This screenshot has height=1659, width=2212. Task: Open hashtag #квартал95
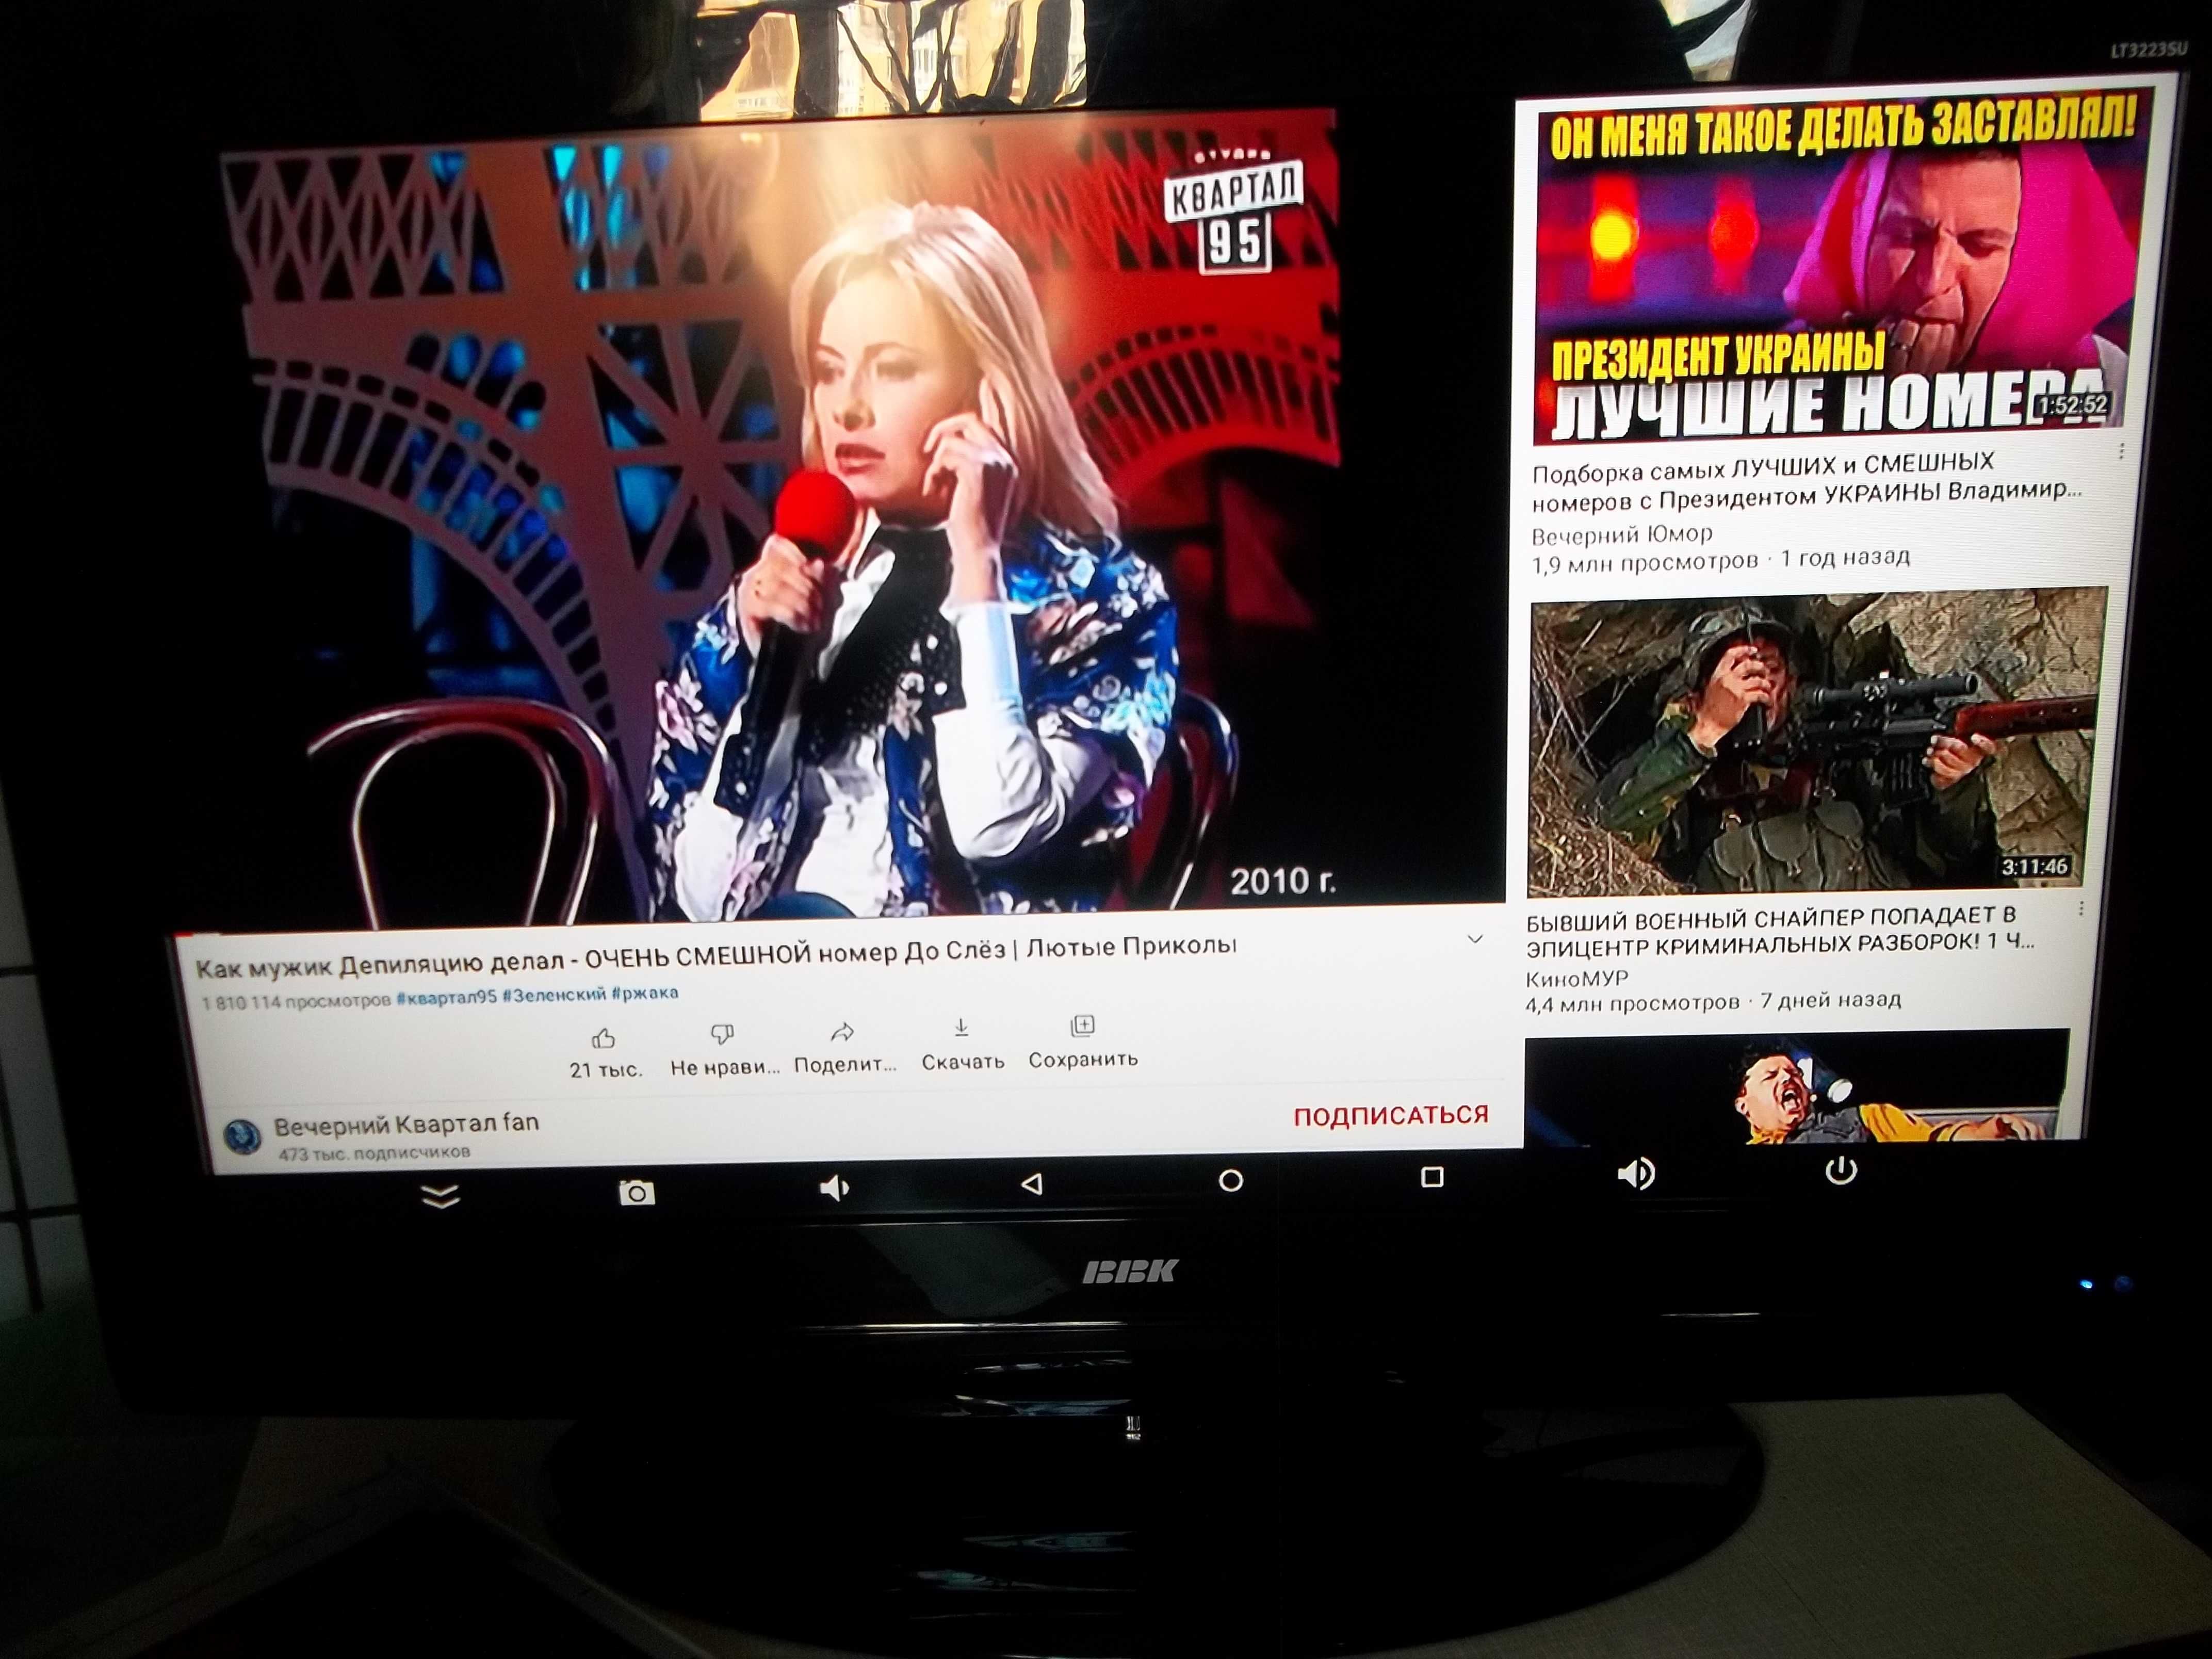446,997
